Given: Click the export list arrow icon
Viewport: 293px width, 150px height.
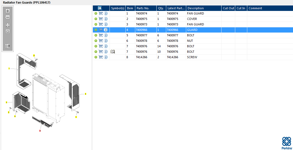Looking at the screenshot, I should (8, 46).
